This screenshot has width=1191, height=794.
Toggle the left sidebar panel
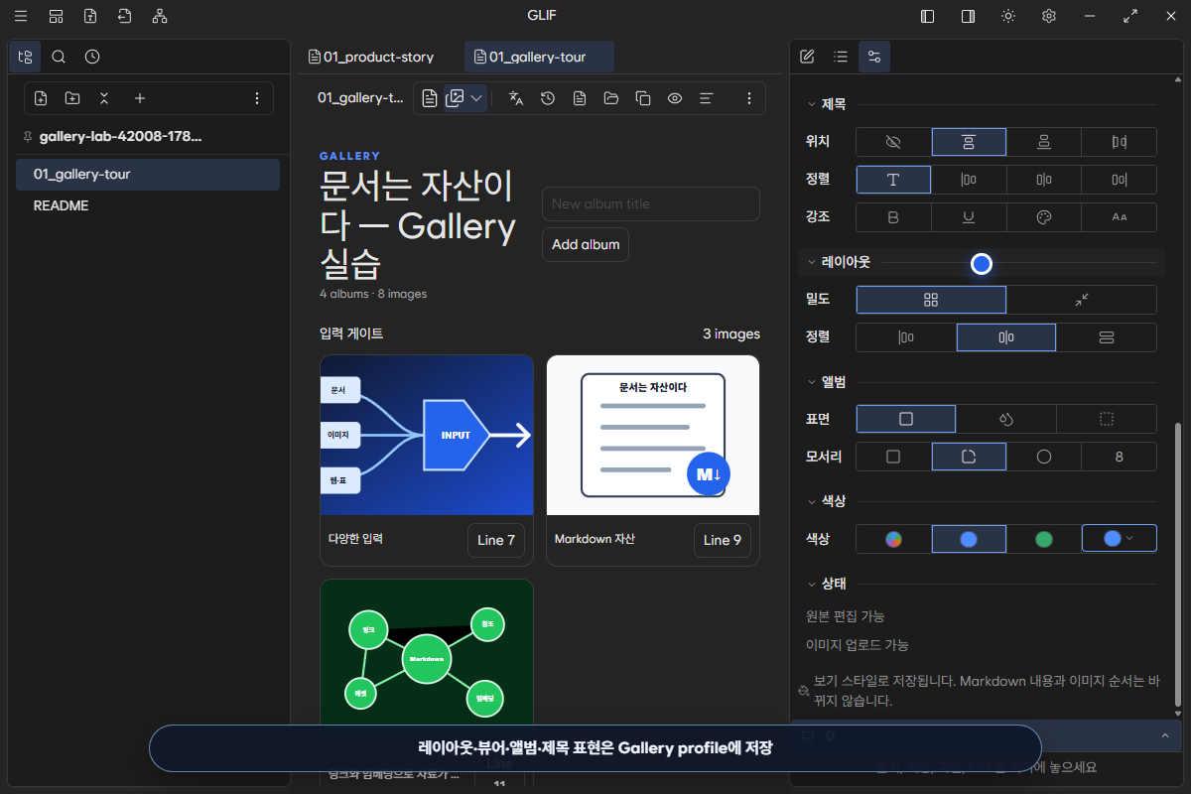click(x=928, y=16)
